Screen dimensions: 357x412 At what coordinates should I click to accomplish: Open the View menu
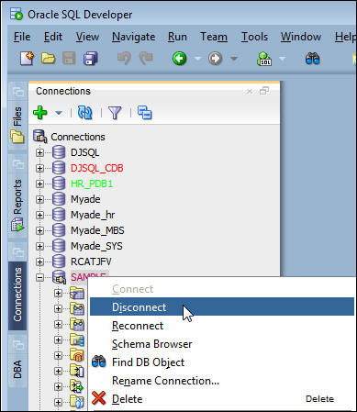(x=87, y=37)
